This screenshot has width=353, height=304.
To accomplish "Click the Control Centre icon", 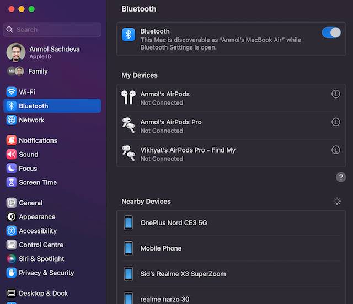I will 11,245.
